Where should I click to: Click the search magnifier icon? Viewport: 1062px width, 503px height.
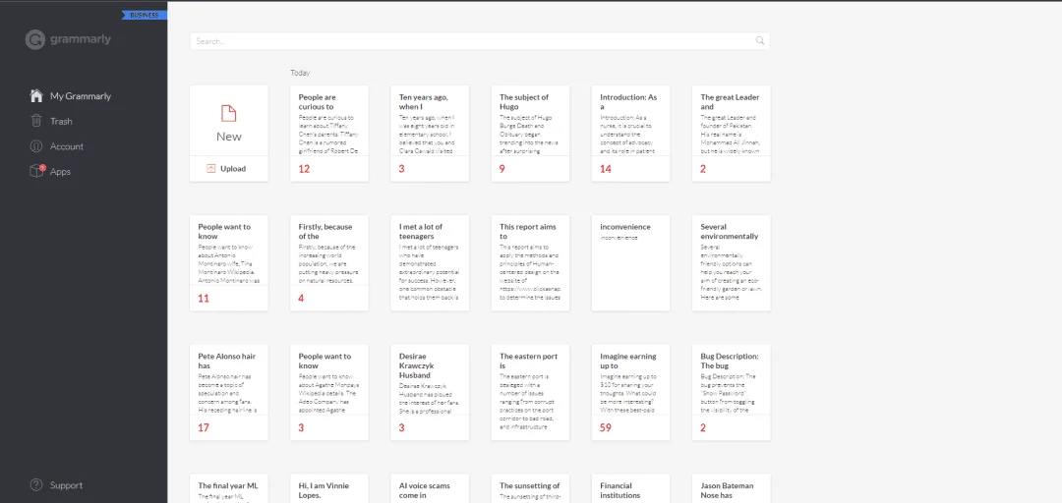click(760, 40)
